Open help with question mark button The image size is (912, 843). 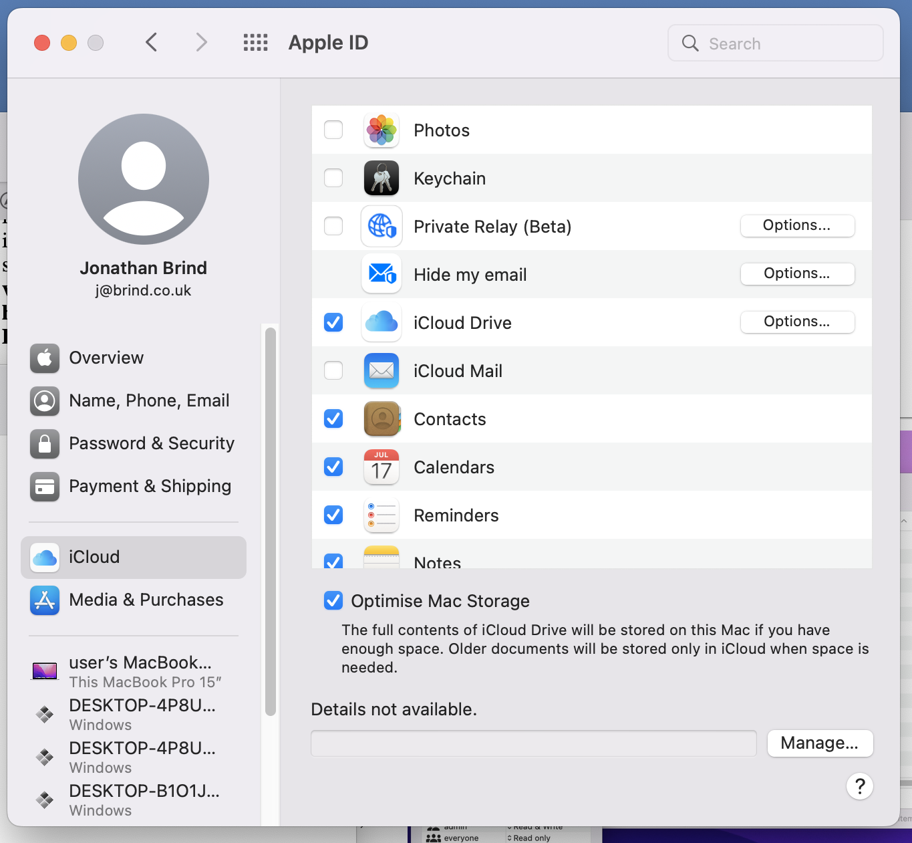tap(860, 786)
